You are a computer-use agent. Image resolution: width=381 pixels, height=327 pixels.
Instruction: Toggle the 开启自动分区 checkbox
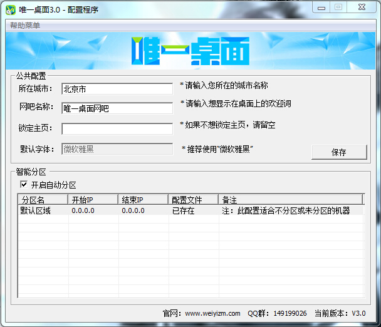point(24,185)
